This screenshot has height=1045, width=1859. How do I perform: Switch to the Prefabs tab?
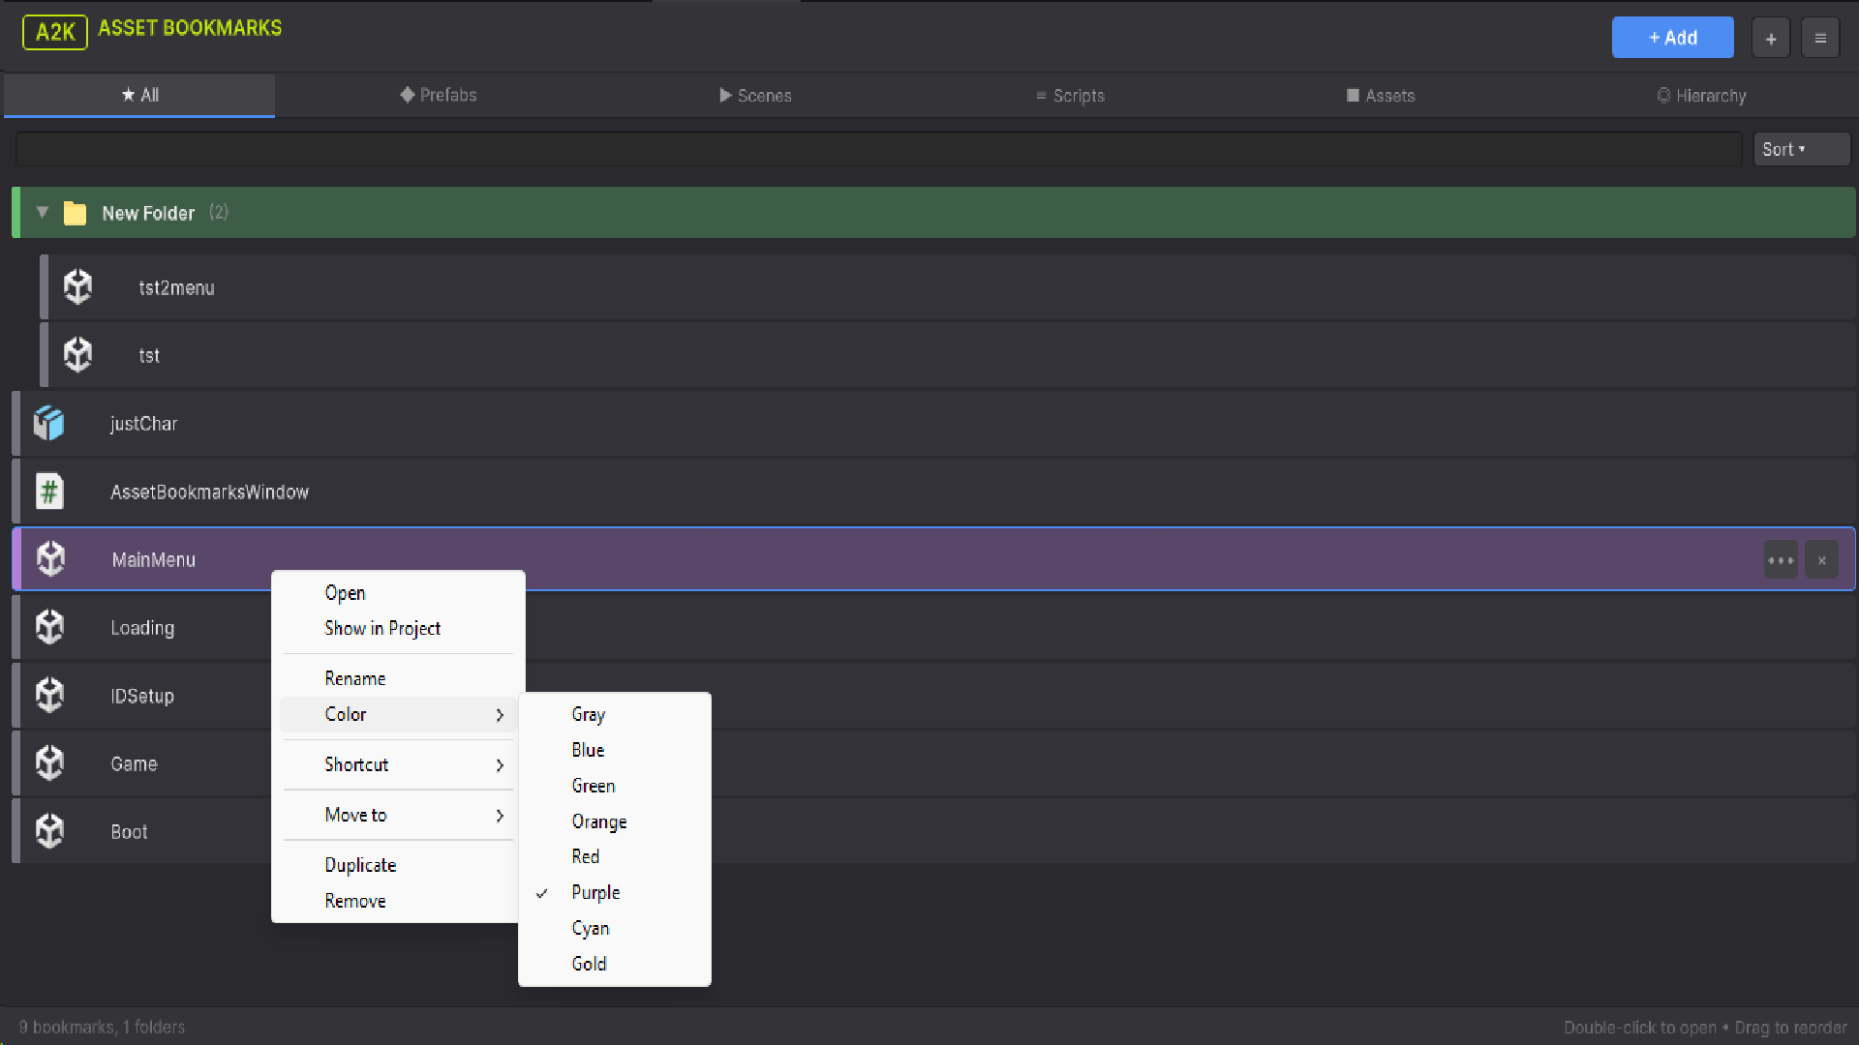pos(439,95)
